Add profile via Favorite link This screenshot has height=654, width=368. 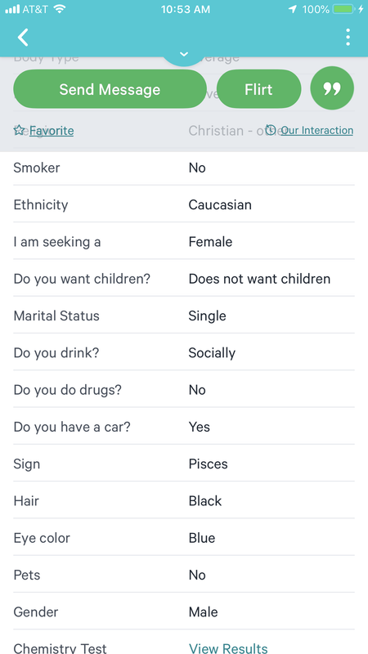(x=52, y=131)
